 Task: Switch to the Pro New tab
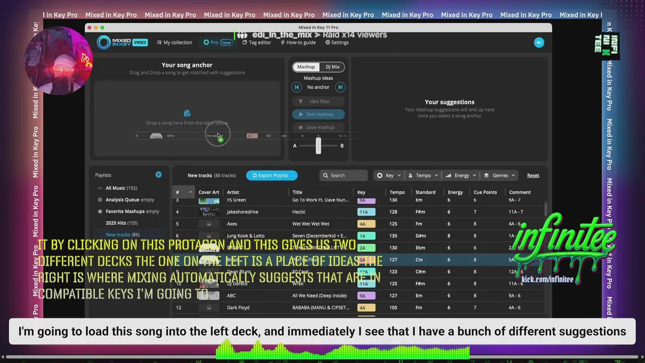coord(218,42)
